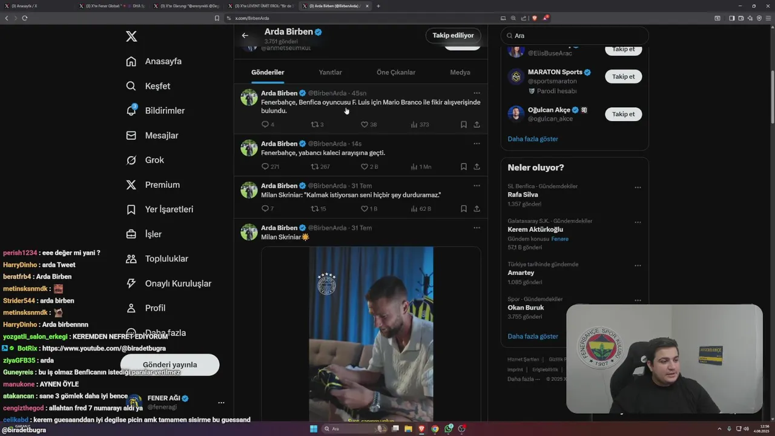Follow Oğulcan Akçe with Takip et
775x436 pixels.
tap(623, 114)
